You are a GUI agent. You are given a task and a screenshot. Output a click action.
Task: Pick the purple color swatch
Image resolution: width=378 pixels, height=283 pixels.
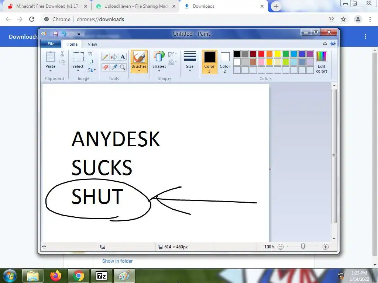click(310, 54)
